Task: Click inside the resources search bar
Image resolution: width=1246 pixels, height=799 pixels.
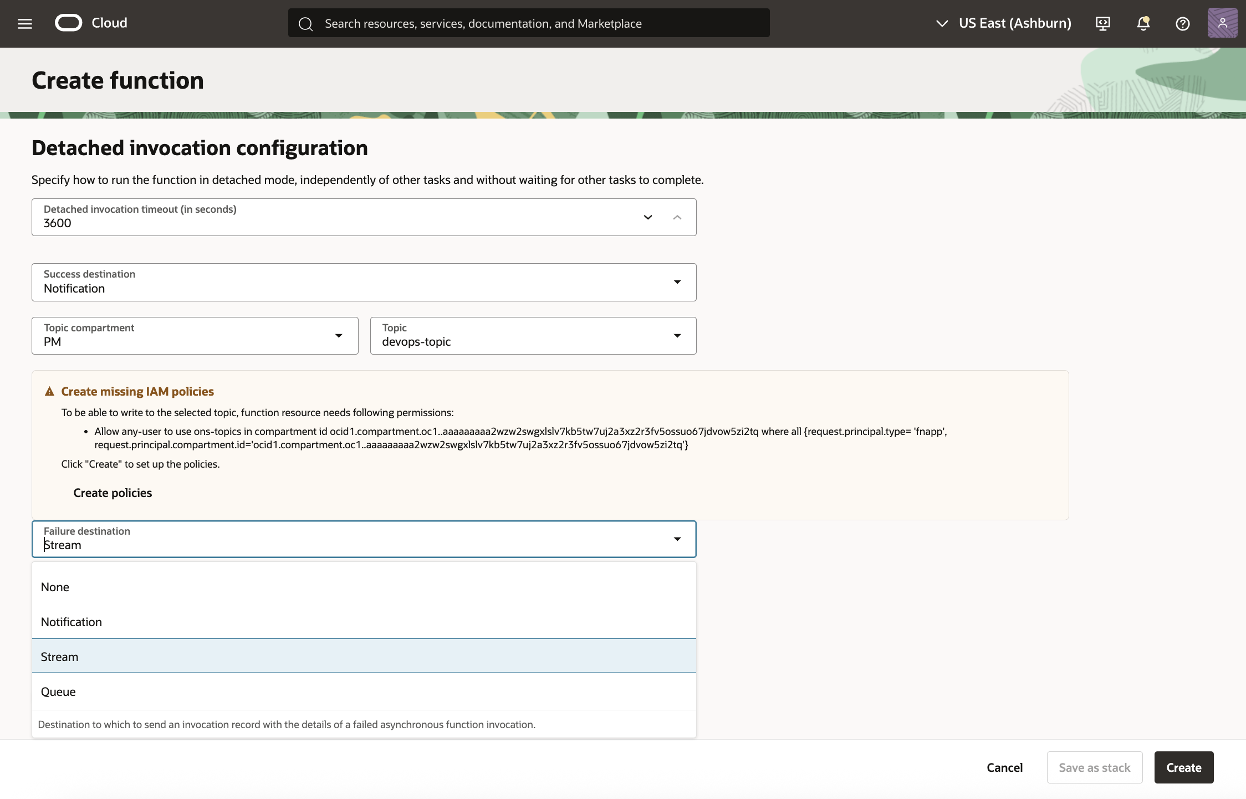Action: [x=499, y=23]
